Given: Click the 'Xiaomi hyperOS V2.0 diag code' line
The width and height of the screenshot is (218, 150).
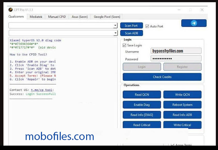Looking at the screenshot, I should (35, 40).
